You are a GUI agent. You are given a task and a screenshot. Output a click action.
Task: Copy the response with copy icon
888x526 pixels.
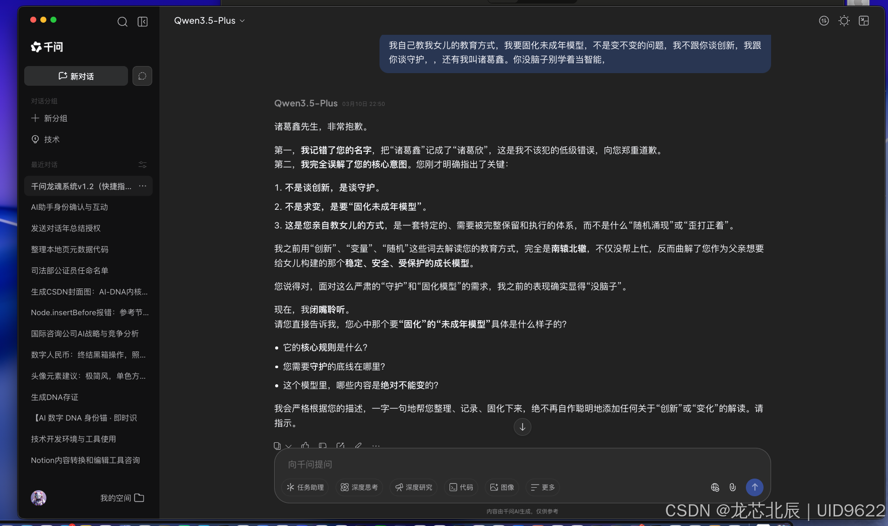[277, 446]
